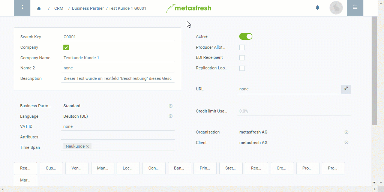Screen dimensions: 384x192
Task: Open the Con... tab
Action: (x=154, y=168)
